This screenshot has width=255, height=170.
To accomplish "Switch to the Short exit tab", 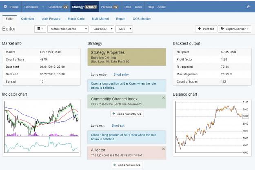I will point(118,125).
